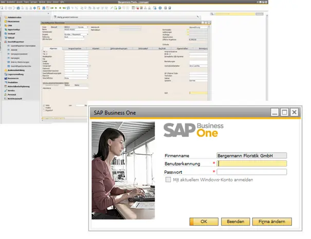The image size is (311, 239).
Task: Jump to the first data record
Action: (x=52, y=8)
